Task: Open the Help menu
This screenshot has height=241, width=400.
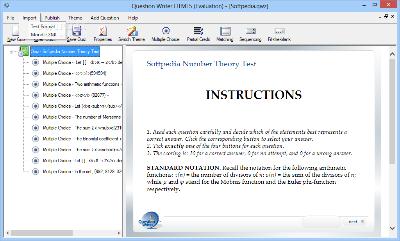Action: [133, 18]
